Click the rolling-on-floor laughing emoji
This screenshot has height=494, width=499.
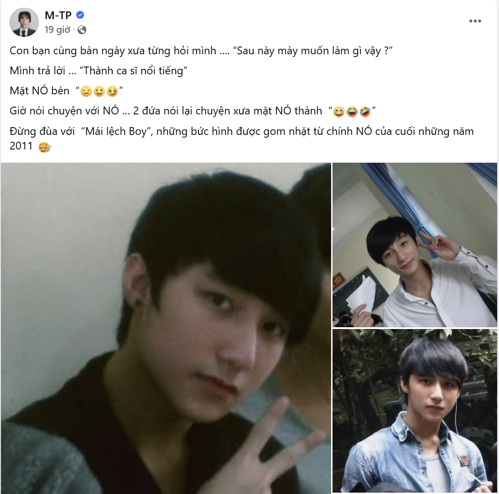click(x=365, y=112)
